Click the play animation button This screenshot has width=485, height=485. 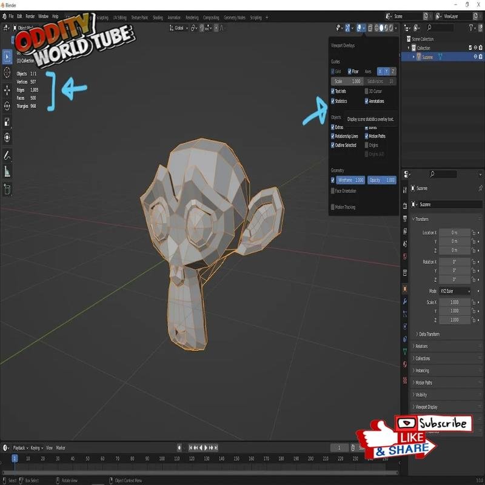click(206, 447)
